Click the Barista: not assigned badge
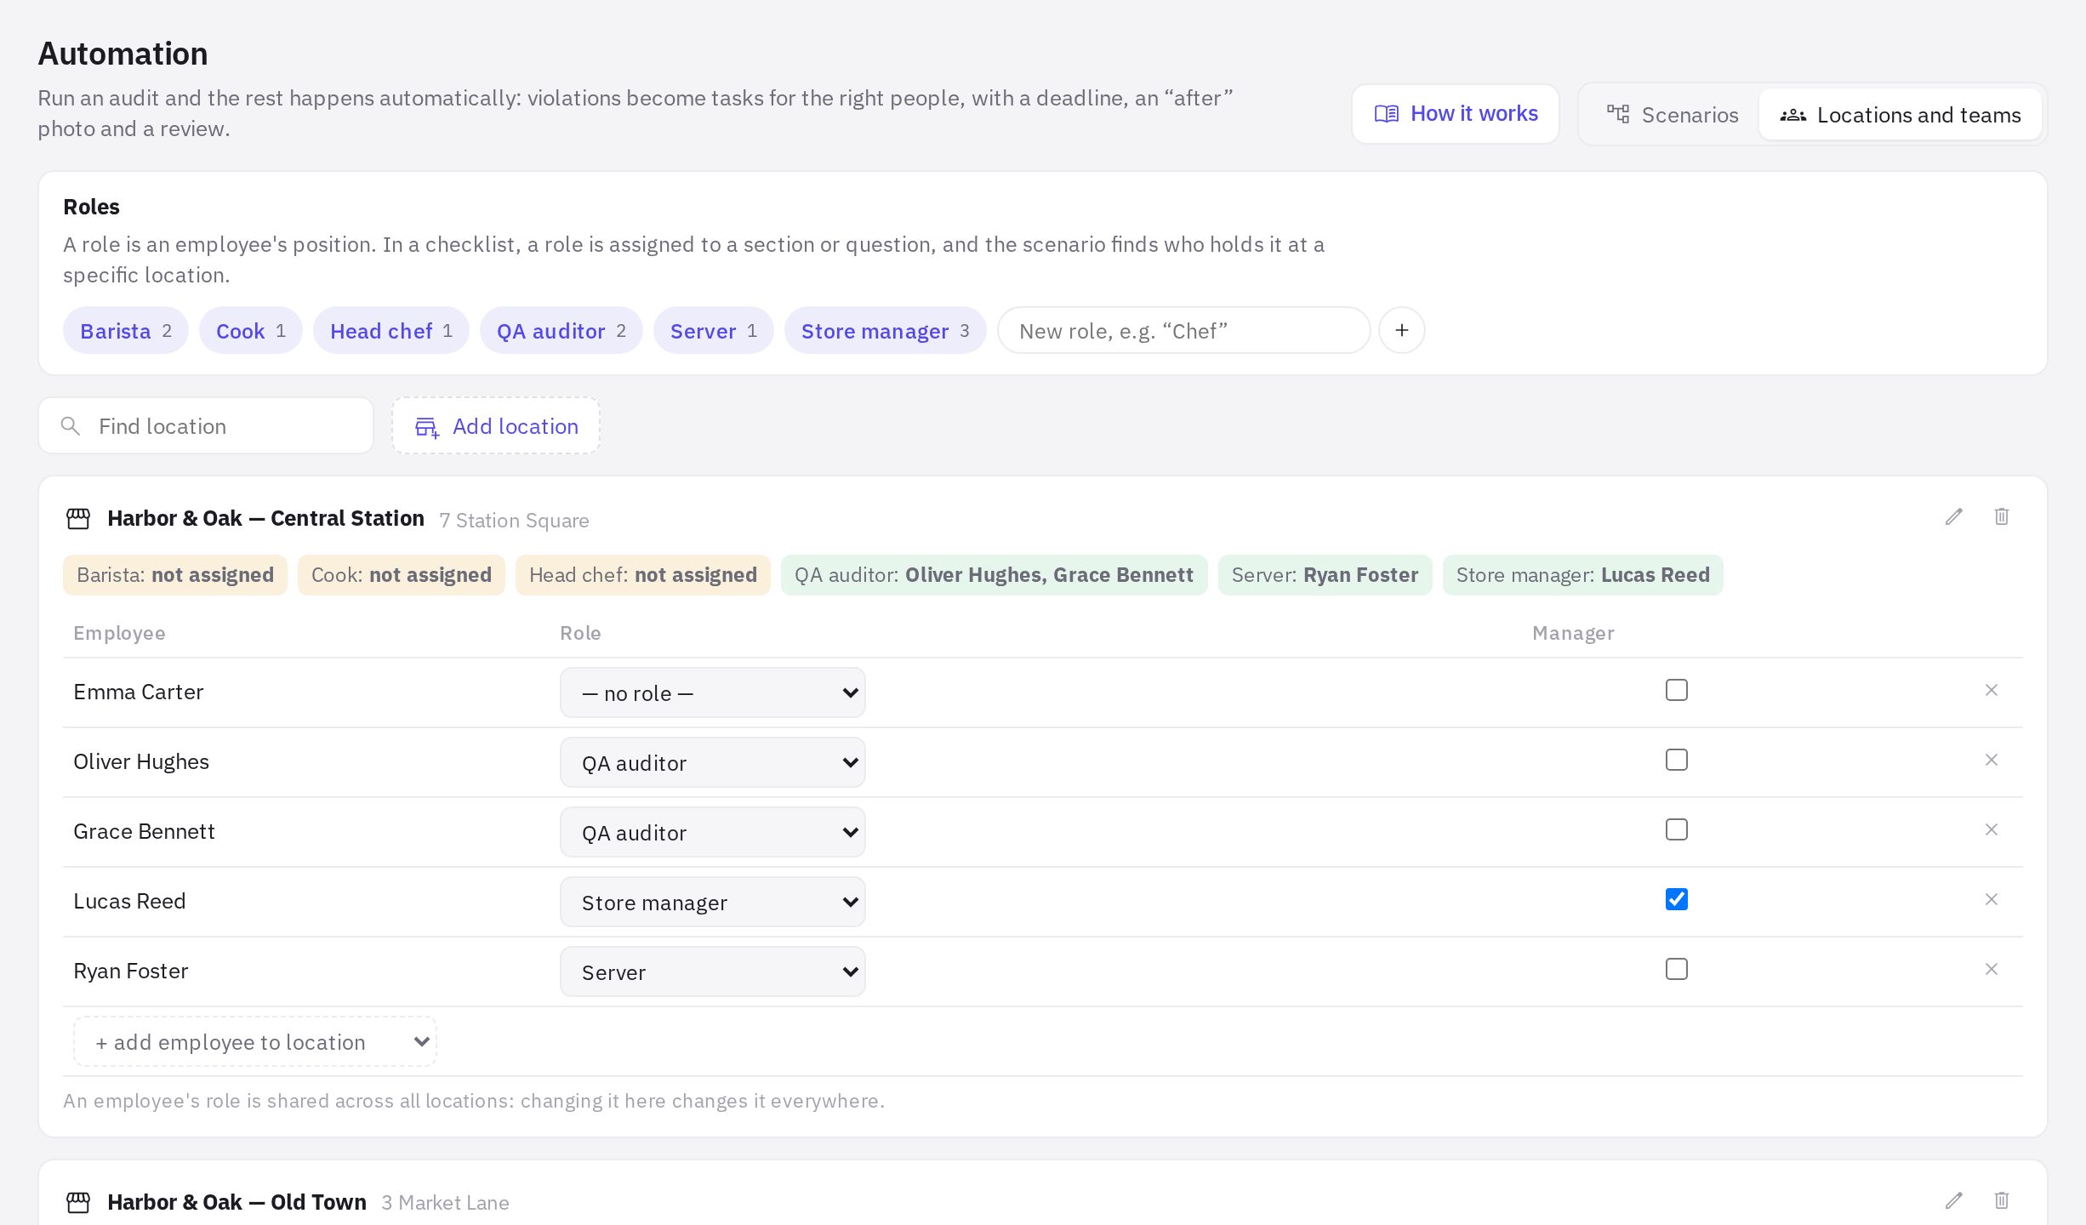Screen dimensions: 2086x1225 coord(175,575)
